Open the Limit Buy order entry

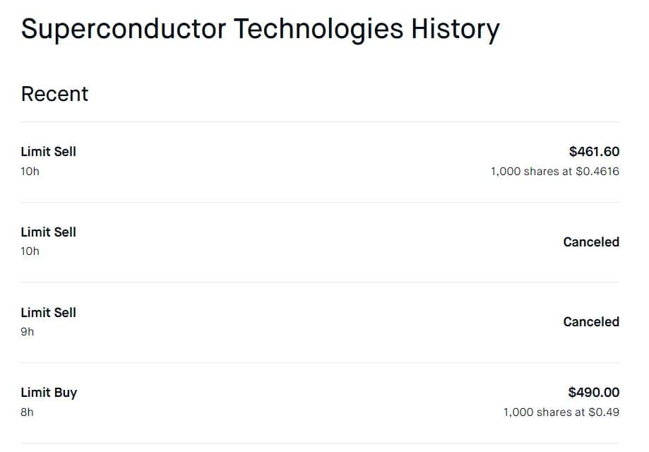pos(49,393)
